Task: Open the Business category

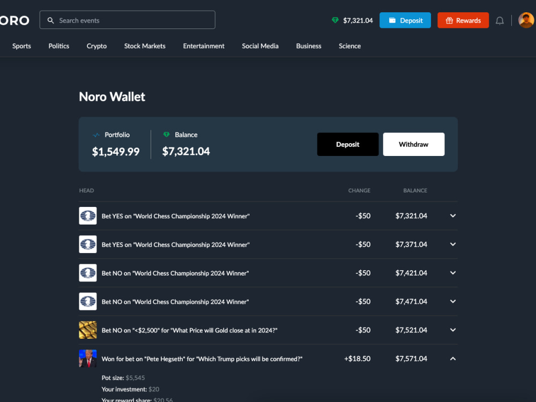Action: 309,46
